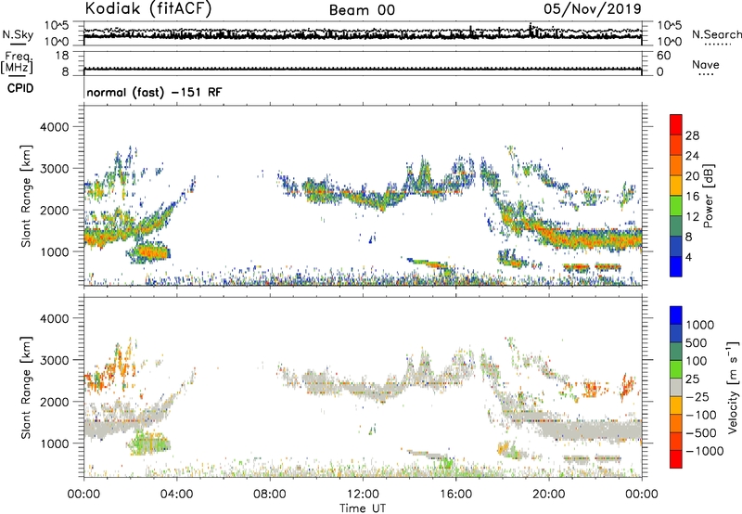Click the '-25' velocity colorbar tick
742x514 pixels.
pyautogui.click(x=697, y=397)
